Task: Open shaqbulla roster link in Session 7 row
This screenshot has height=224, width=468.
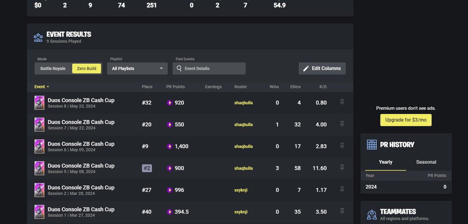Action: 243,125
